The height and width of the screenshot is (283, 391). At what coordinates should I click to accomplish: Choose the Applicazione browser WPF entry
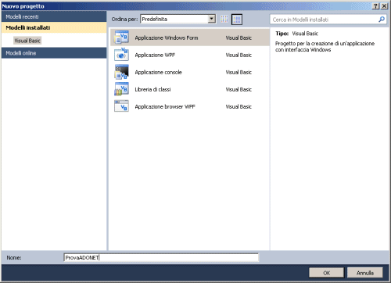pos(190,106)
